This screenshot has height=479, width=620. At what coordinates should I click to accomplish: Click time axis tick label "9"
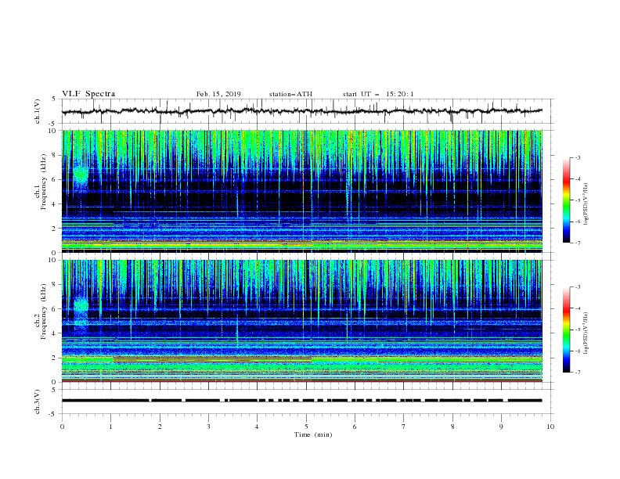tap(501, 427)
